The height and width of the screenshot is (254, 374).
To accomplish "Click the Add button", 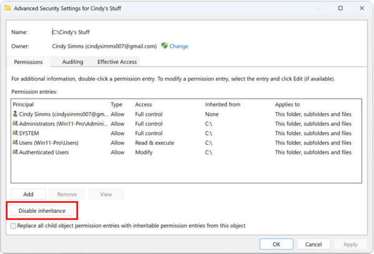I will coord(28,194).
